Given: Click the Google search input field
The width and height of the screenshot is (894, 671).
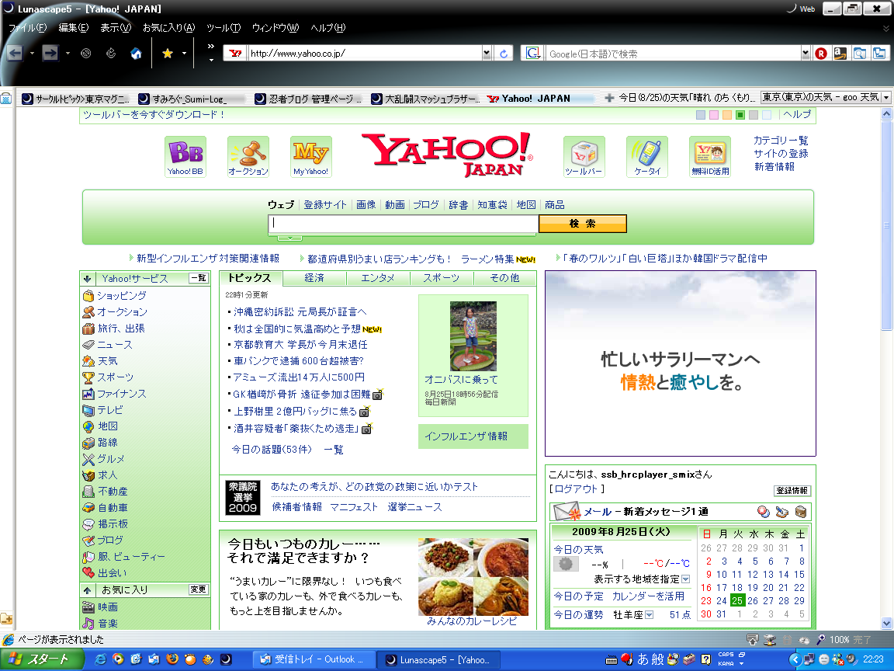Looking at the screenshot, I should [x=673, y=54].
